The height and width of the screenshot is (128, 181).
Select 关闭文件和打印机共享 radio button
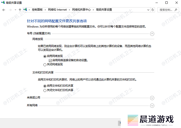45,90
